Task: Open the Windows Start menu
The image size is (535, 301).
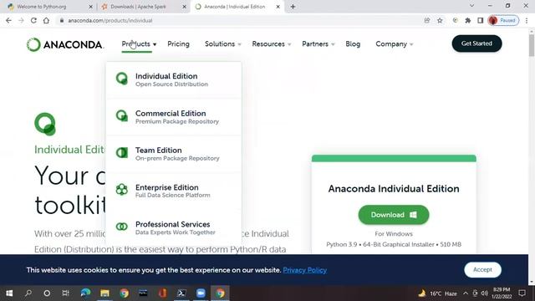Action: point(9,293)
